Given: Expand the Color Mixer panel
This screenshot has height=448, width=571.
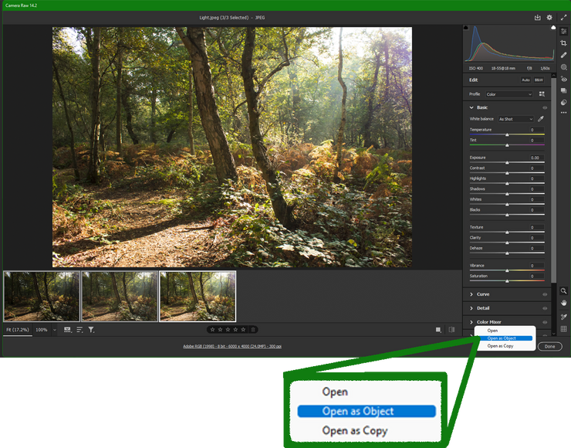Looking at the screenshot, I should (471, 322).
